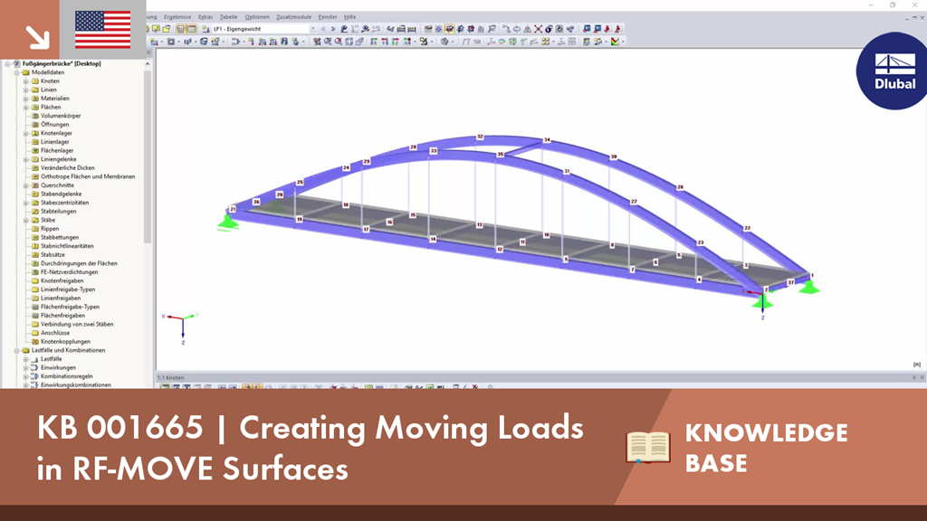Expand the Einwirkungen tree node
Image resolution: width=927 pixels, height=521 pixels.
pyautogui.click(x=26, y=367)
